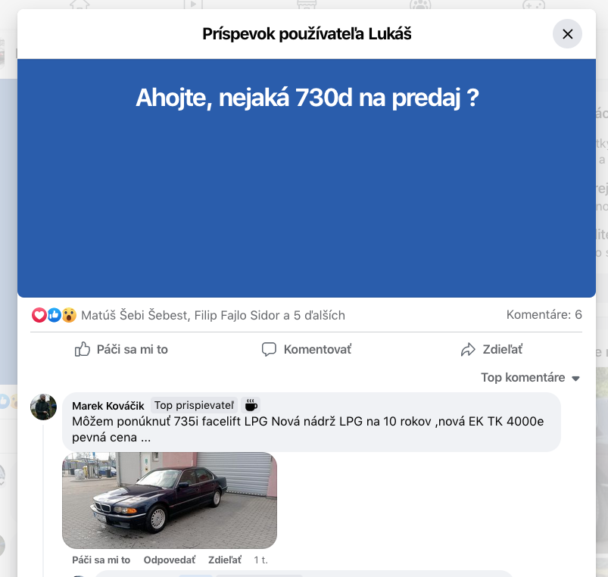Share the post via Zdieľať button
608x577 pixels.
[x=491, y=349]
